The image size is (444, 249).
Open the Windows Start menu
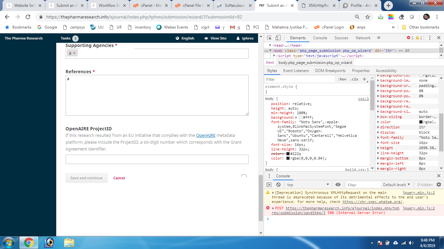8,243
